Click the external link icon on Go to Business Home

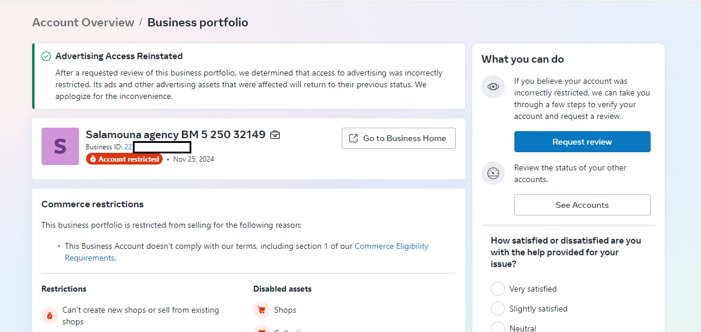[353, 138]
